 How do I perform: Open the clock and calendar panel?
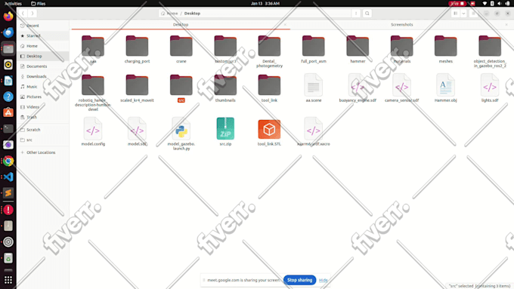pyautogui.click(x=265, y=3)
